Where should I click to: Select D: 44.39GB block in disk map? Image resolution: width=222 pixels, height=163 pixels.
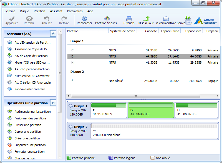pyautogui.click(x=151, y=110)
